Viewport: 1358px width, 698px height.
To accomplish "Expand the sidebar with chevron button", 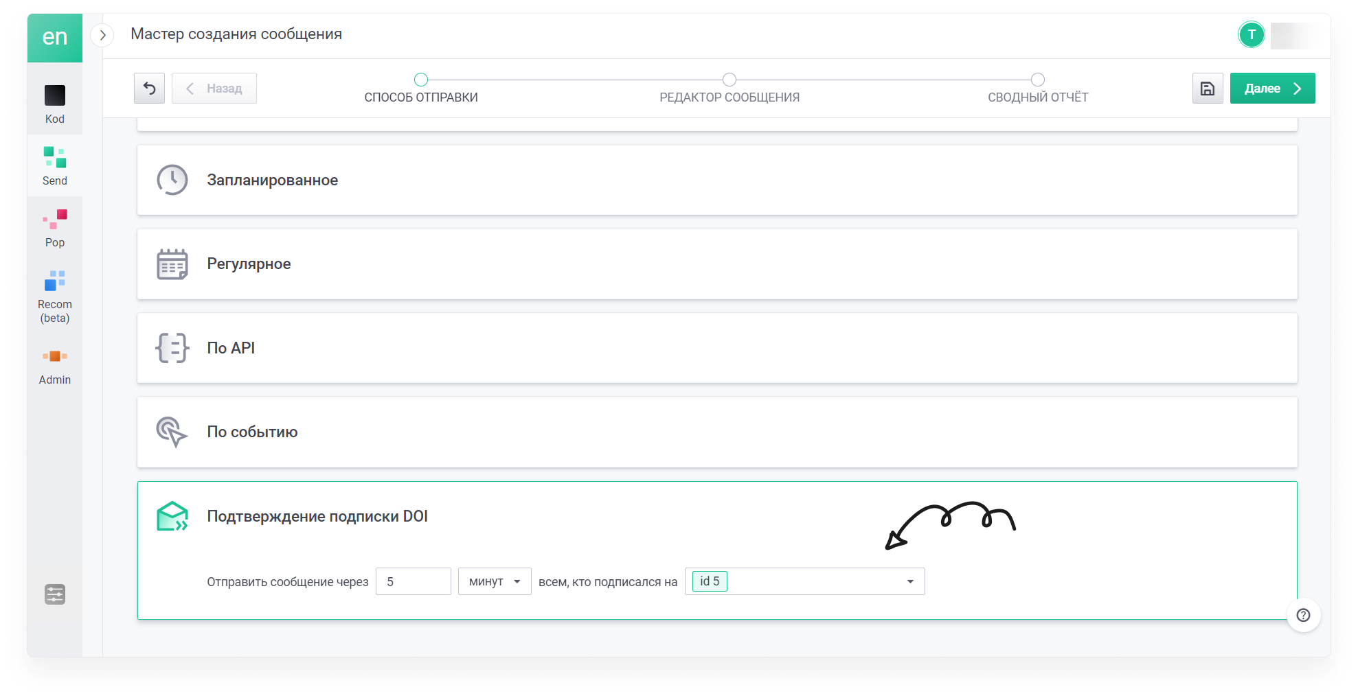I will 102,35.
